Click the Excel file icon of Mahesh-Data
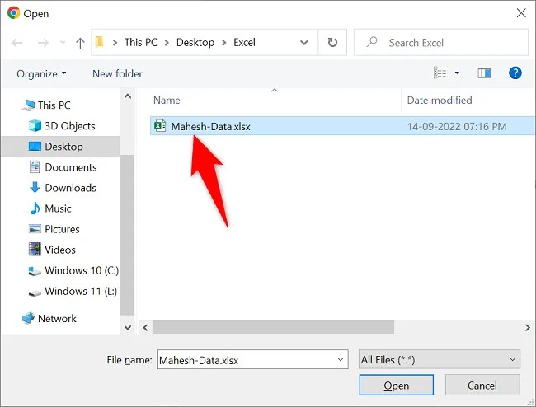The height and width of the screenshot is (407, 536). click(160, 126)
